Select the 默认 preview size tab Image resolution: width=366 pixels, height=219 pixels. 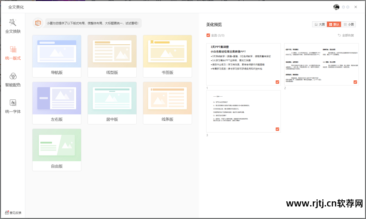[334, 24]
